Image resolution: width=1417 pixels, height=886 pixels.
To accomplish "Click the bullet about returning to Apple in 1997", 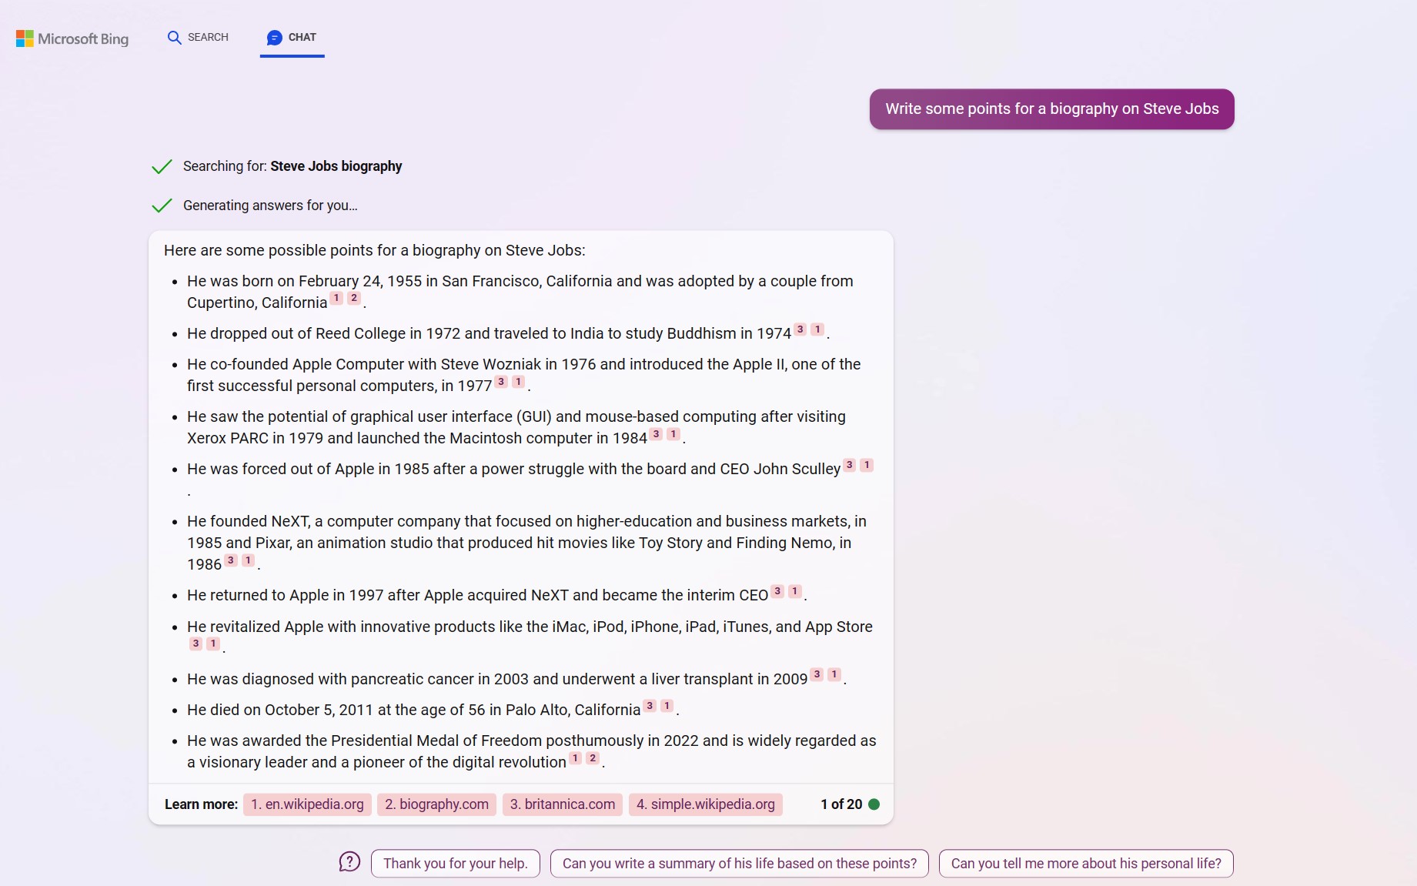I will point(496,595).
